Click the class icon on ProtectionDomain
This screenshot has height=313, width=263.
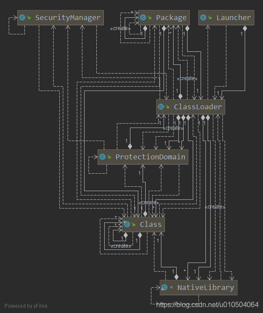102,157
